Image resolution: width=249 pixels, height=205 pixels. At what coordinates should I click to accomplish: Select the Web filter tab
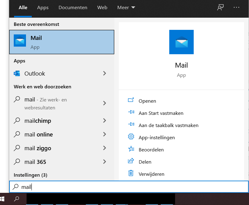[x=102, y=8]
